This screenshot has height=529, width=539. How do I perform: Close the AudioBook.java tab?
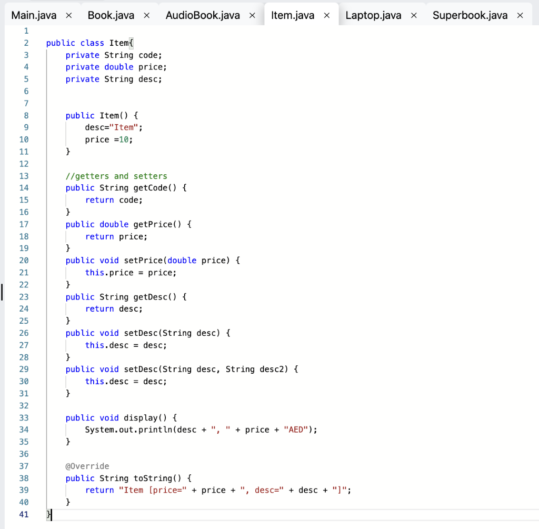[x=252, y=15]
